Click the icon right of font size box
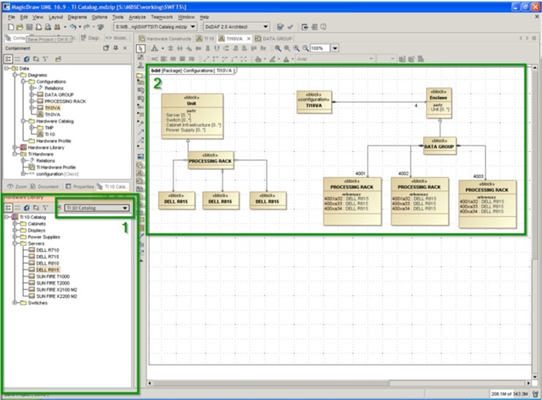 click(402, 59)
